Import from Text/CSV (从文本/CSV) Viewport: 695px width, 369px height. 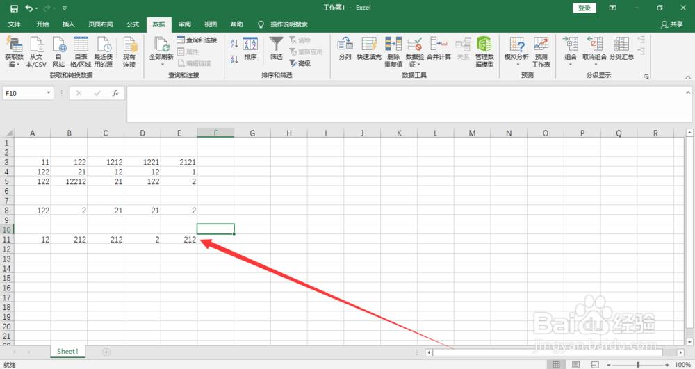36,52
